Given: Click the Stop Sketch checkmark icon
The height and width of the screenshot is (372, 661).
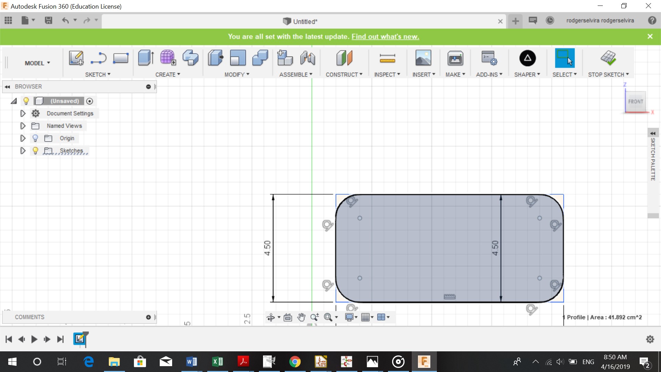Looking at the screenshot, I should (608, 58).
